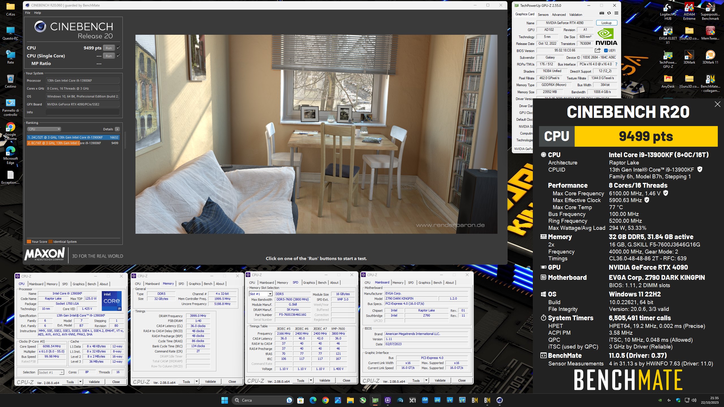
Task: Open the Cinebench File menu
Action: tap(28, 13)
